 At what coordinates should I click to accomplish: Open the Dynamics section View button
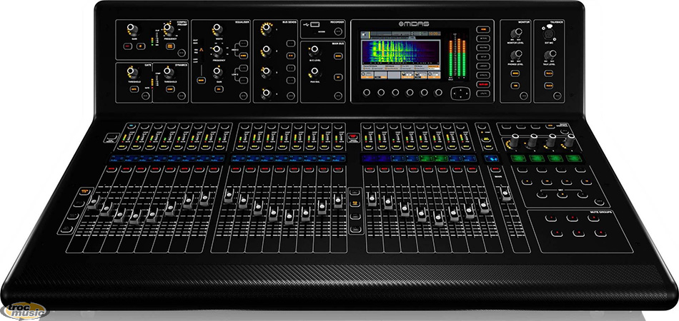(182, 96)
